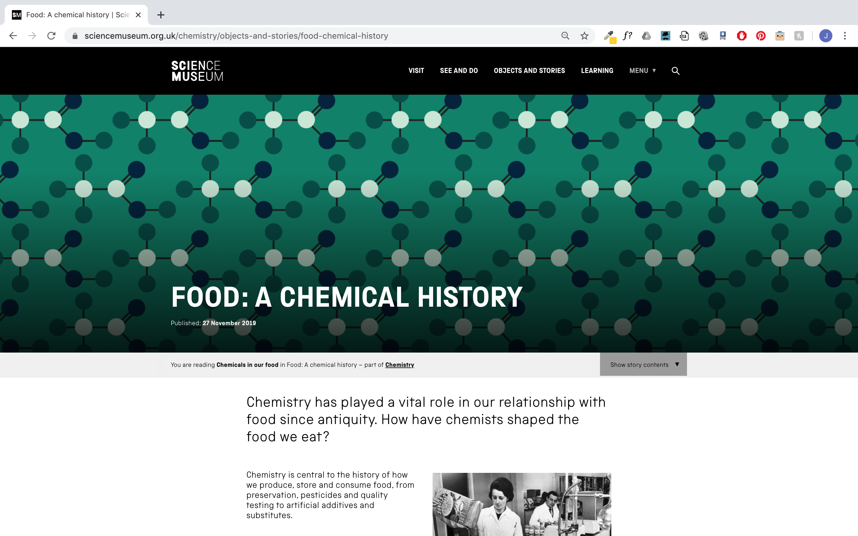The width and height of the screenshot is (858, 536).
Task: Click the Science Museum logo
Action: point(197,71)
